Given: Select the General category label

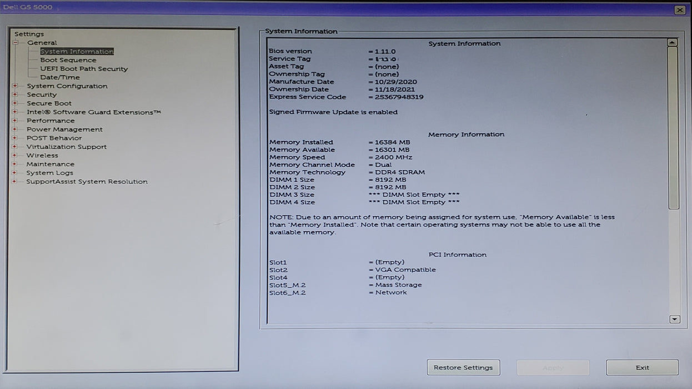Looking at the screenshot, I should (x=42, y=43).
